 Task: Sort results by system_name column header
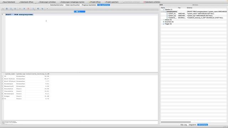[x=10, y=74]
